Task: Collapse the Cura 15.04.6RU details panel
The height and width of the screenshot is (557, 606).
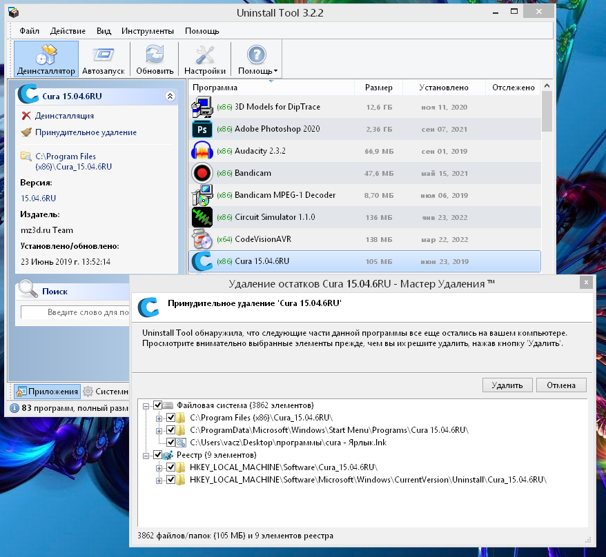Action: click(x=170, y=97)
